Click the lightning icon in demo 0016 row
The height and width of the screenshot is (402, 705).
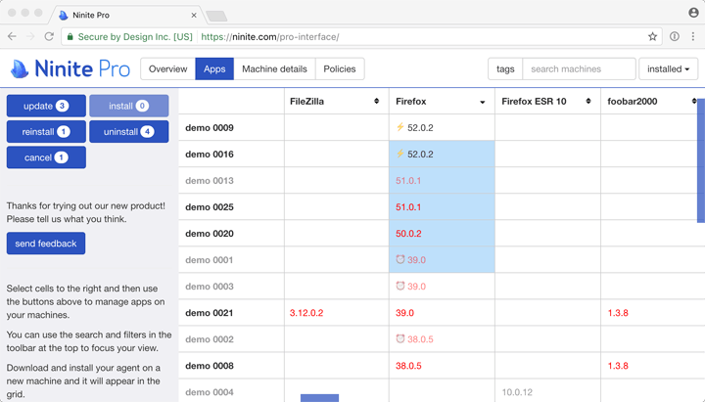coord(399,154)
